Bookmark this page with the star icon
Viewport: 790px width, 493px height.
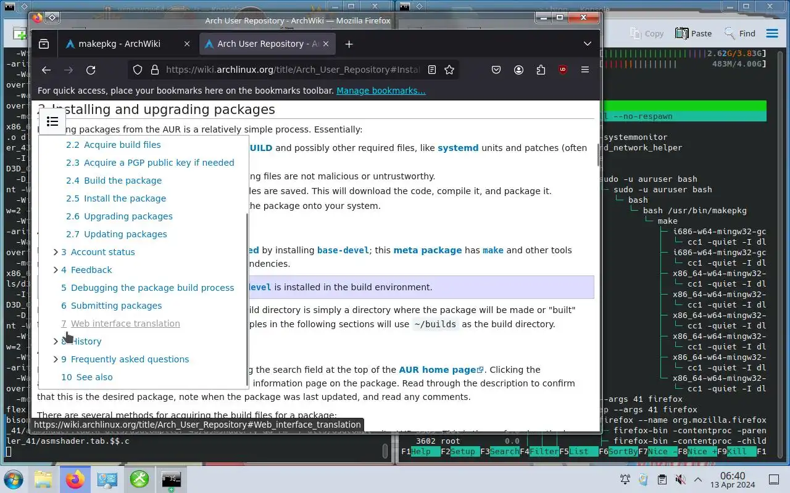(449, 70)
